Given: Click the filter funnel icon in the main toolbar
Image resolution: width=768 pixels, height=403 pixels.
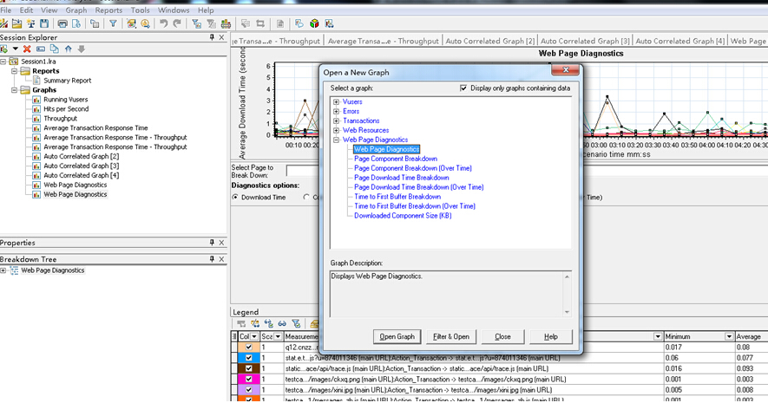Looking at the screenshot, I should click(113, 23).
